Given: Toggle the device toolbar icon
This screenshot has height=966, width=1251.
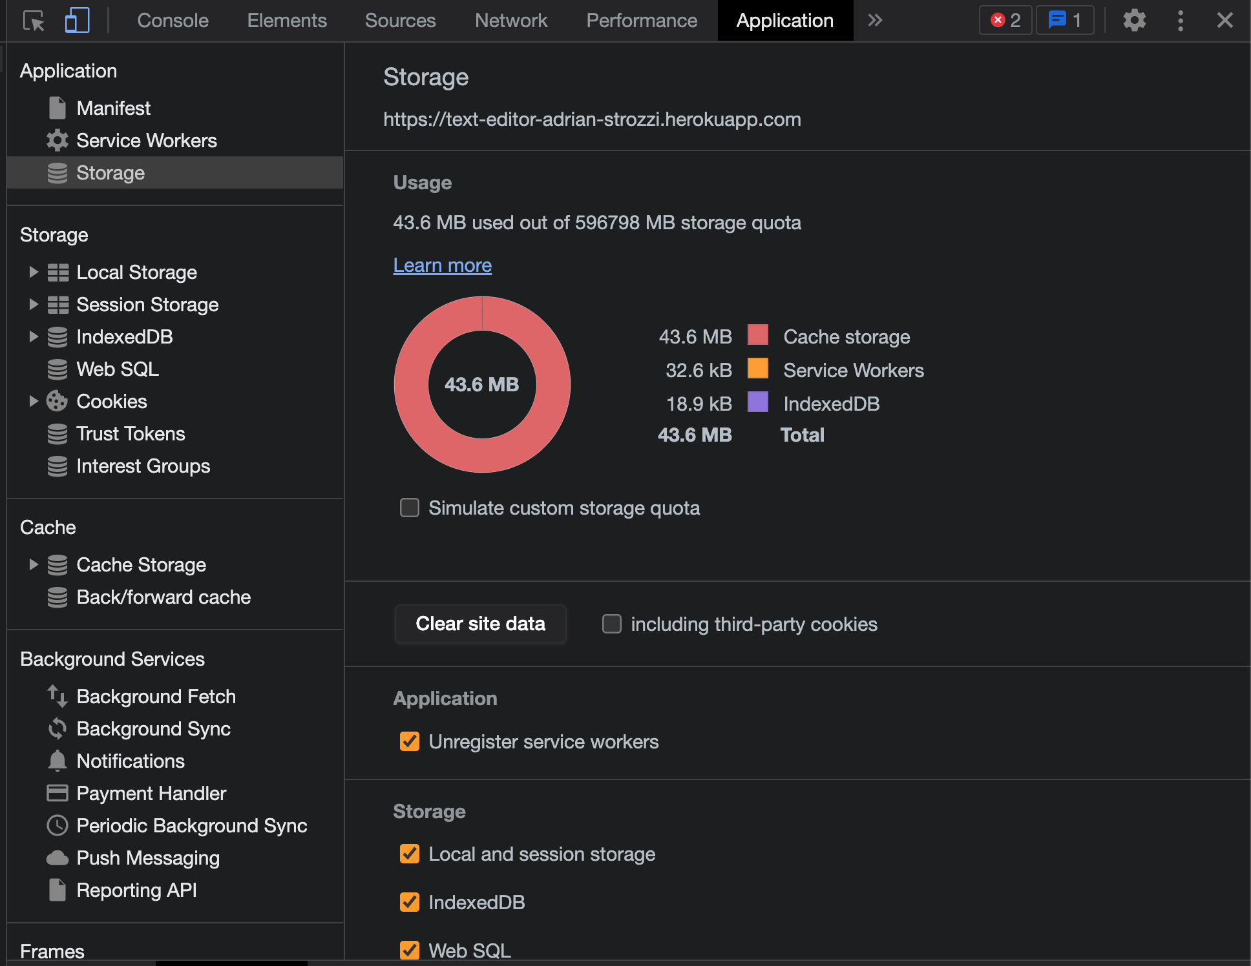Looking at the screenshot, I should 77,21.
